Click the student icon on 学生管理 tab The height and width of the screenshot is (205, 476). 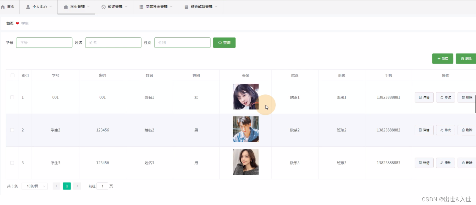pyautogui.click(x=66, y=6)
